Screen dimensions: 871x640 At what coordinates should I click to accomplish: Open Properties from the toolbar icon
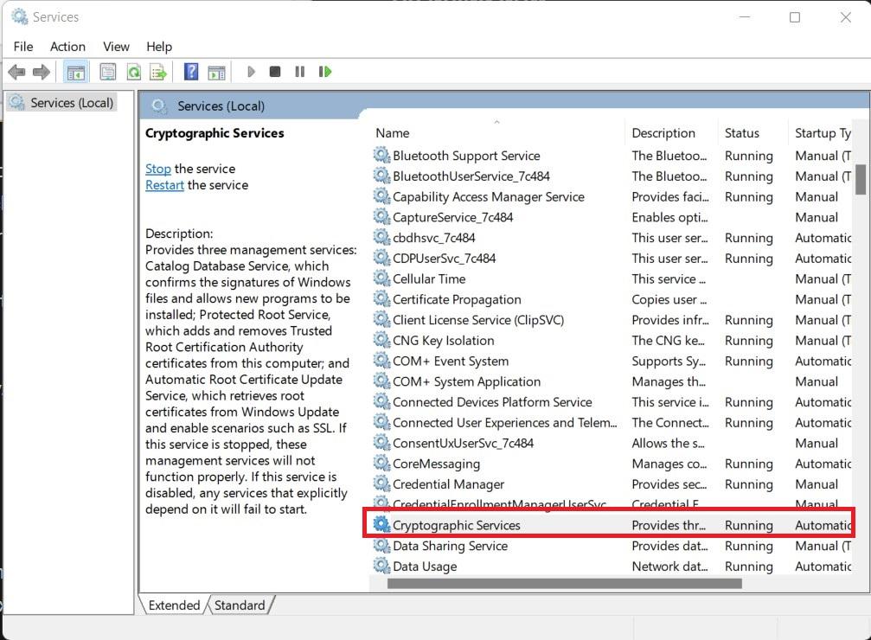click(108, 72)
